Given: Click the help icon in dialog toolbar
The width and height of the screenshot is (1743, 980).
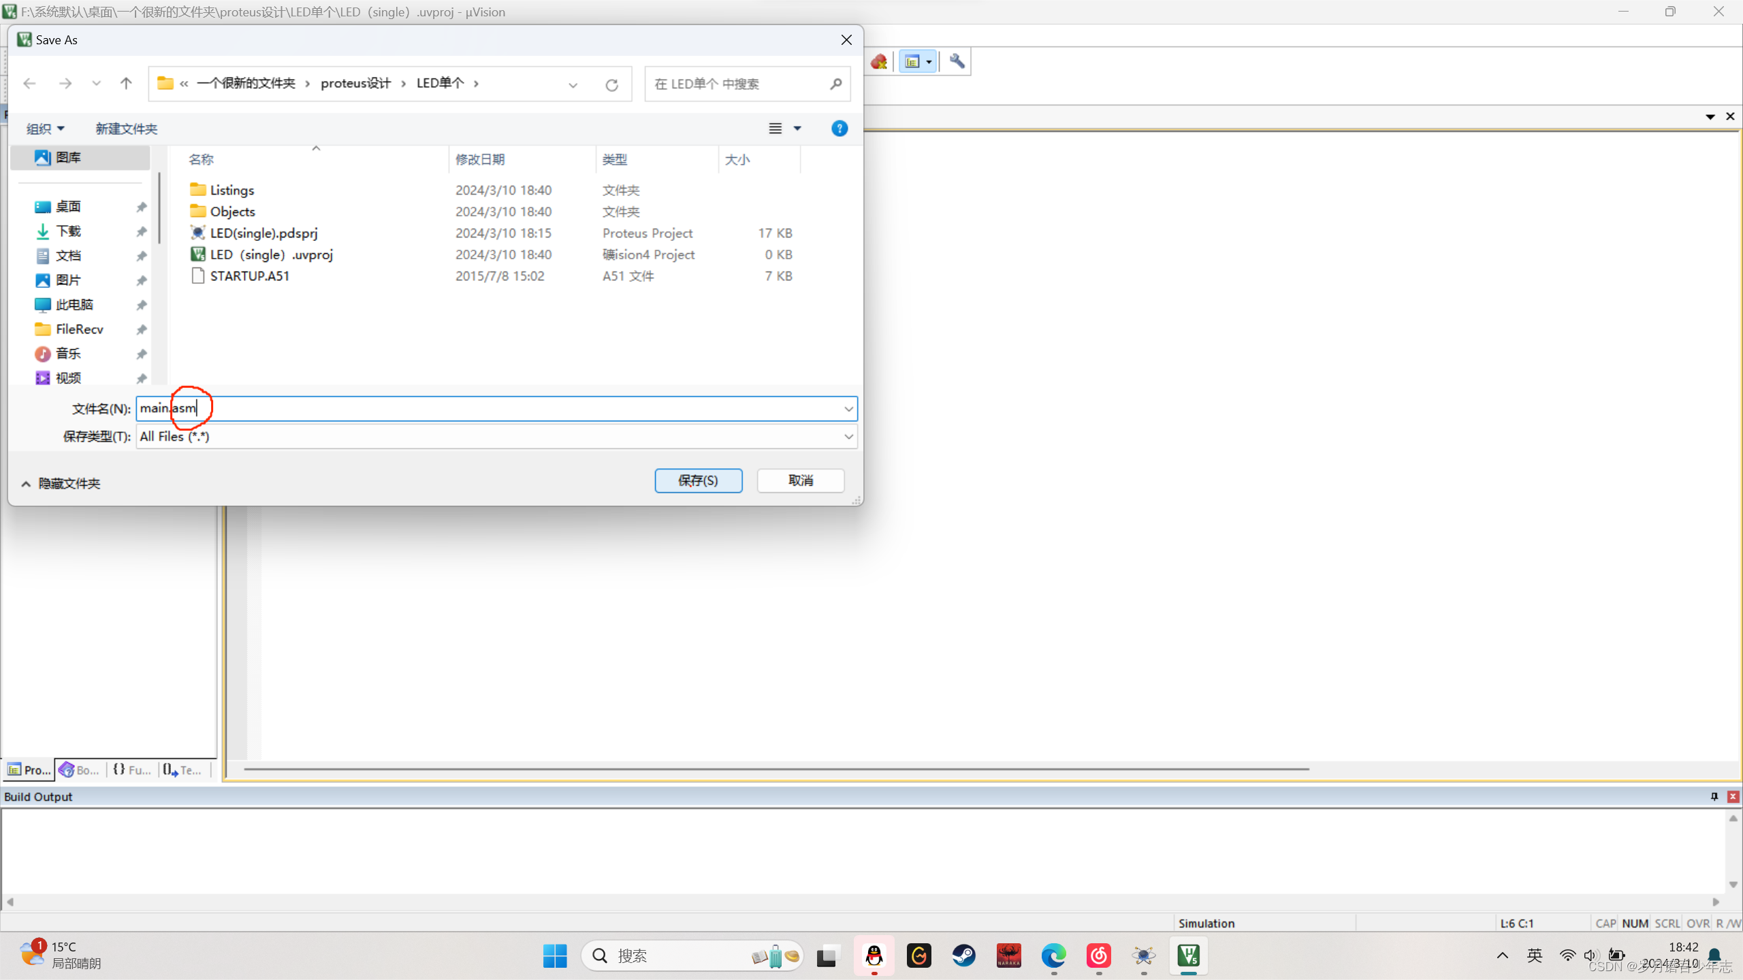Looking at the screenshot, I should [840, 128].
